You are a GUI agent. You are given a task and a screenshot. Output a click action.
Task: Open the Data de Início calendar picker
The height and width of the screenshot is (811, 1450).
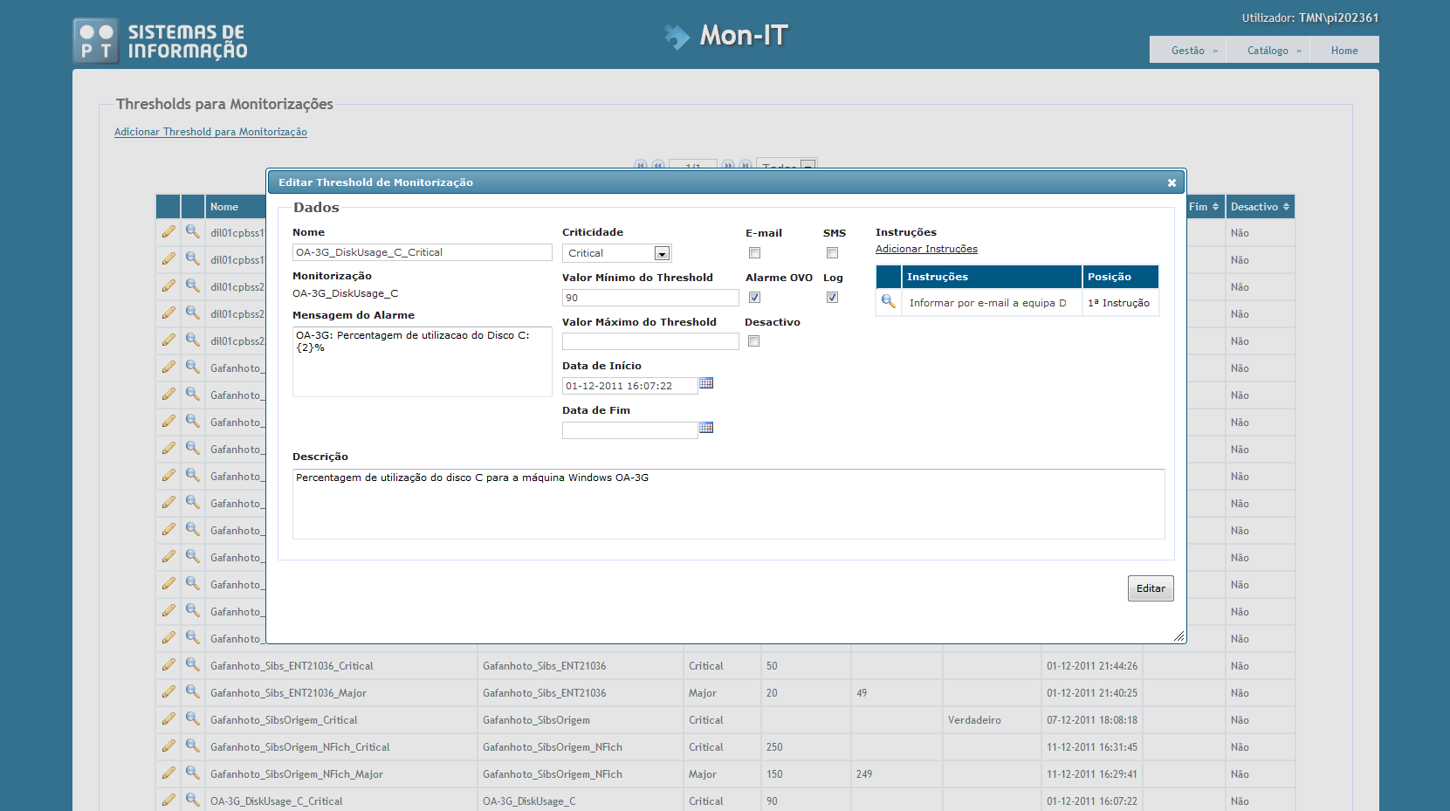(x=706, y=383)
